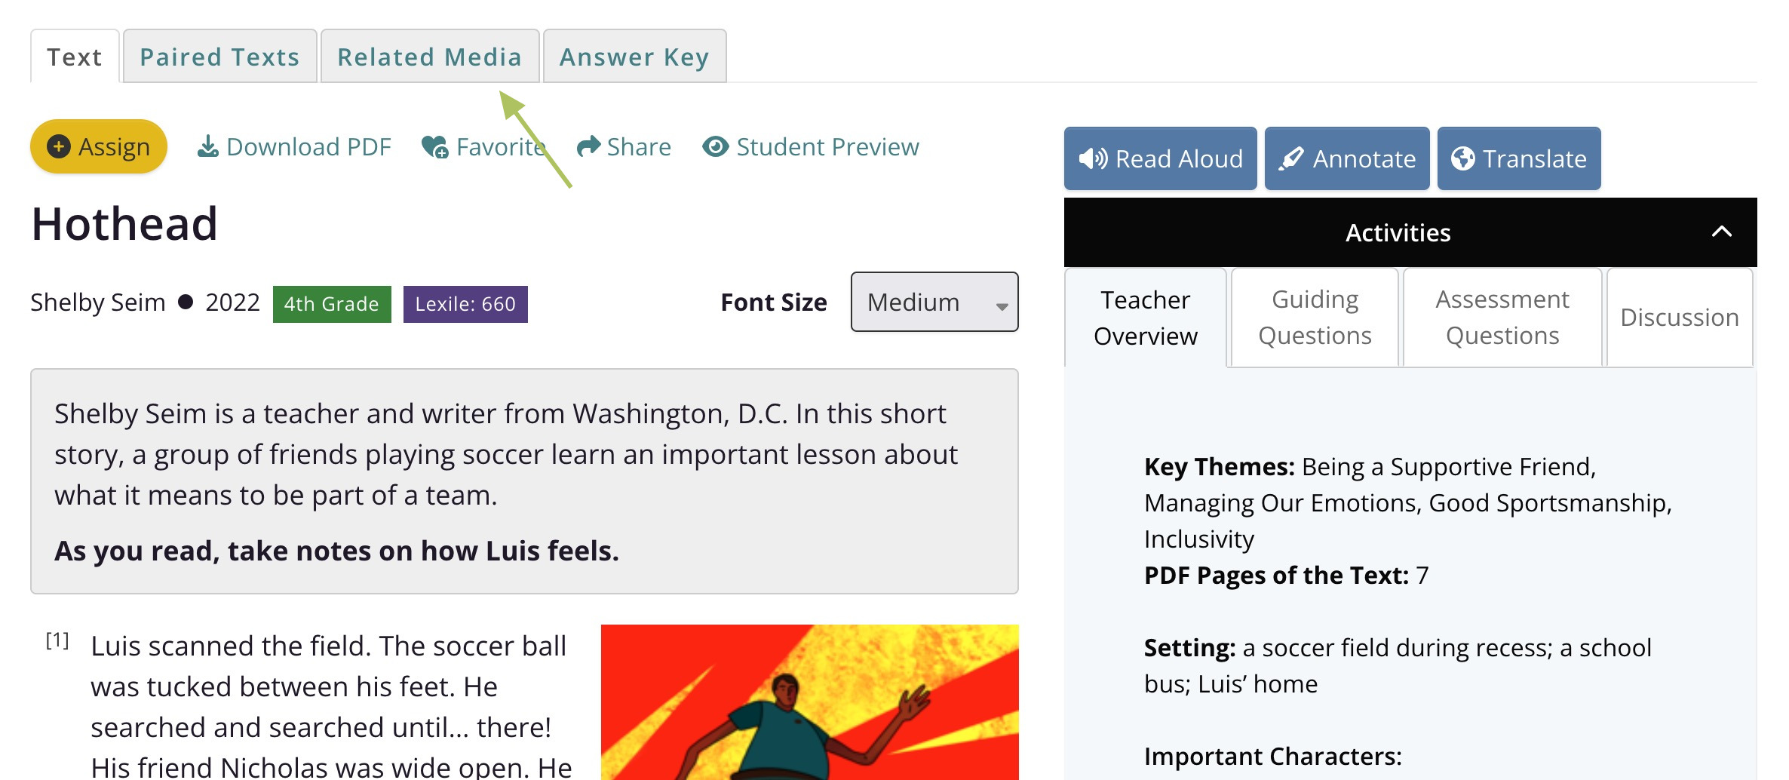This screenshot has height=780, width=1789.
Task: Click the Lexile: 660 purple badge
Action: tap(465, 304)
